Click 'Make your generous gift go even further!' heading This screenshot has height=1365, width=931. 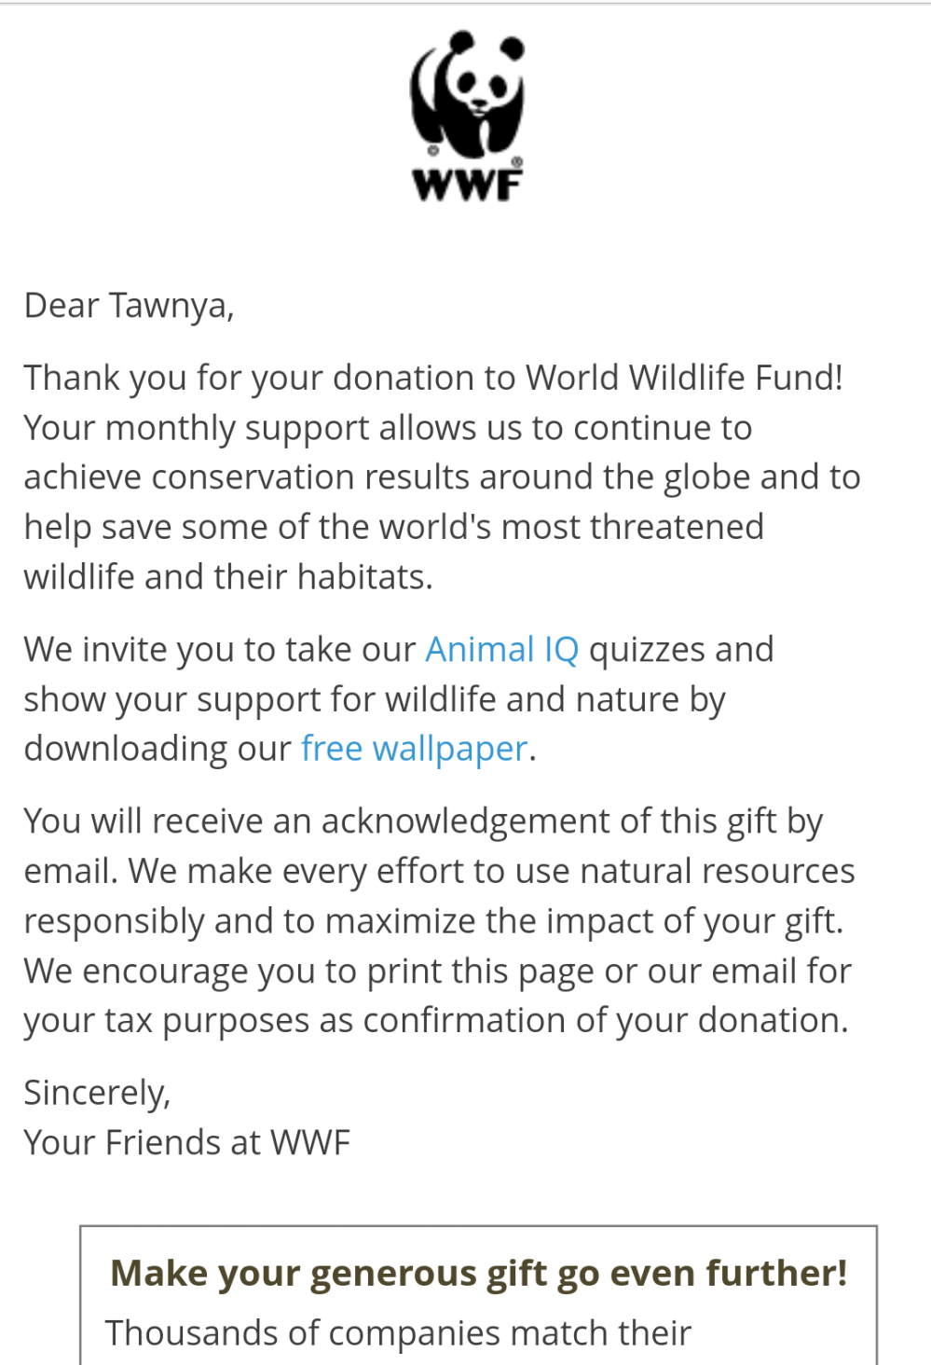click(x=478, y=1274)
